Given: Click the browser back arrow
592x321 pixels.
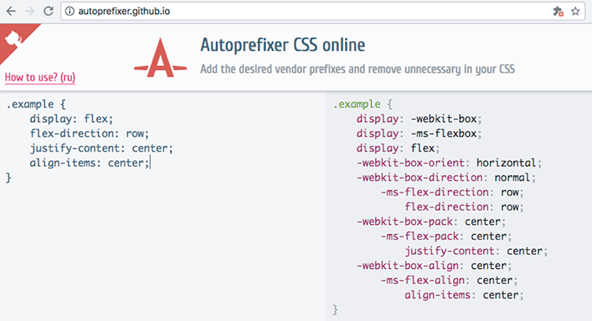Looking at the screenshot, I should pos(11,11).
